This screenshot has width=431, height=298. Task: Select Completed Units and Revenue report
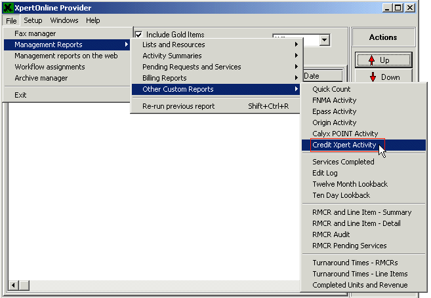(x=363, y=285)
